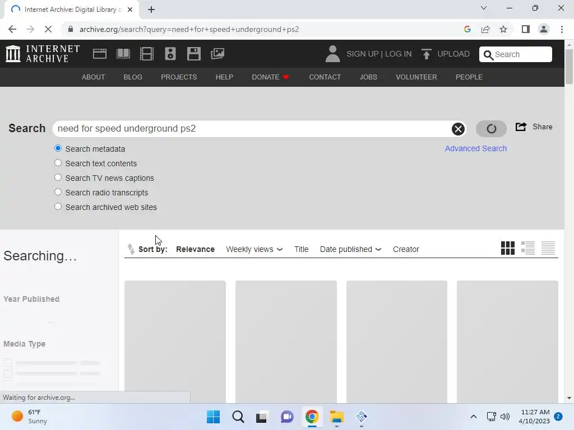
Task: Open the tab search chevron
Action: (484, 8)
